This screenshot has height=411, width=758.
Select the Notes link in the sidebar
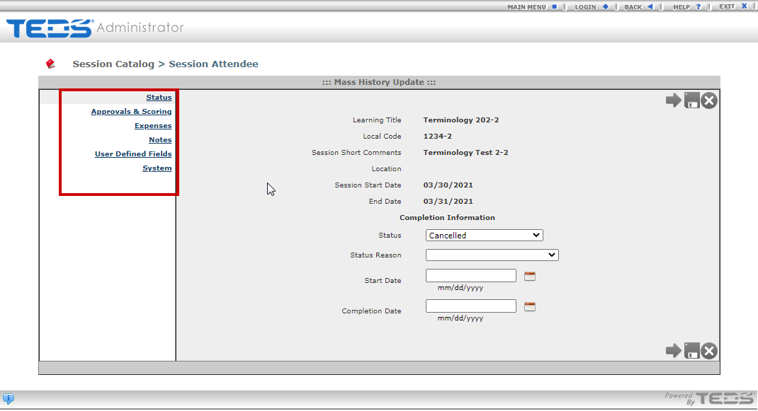[x=160, y=140]
